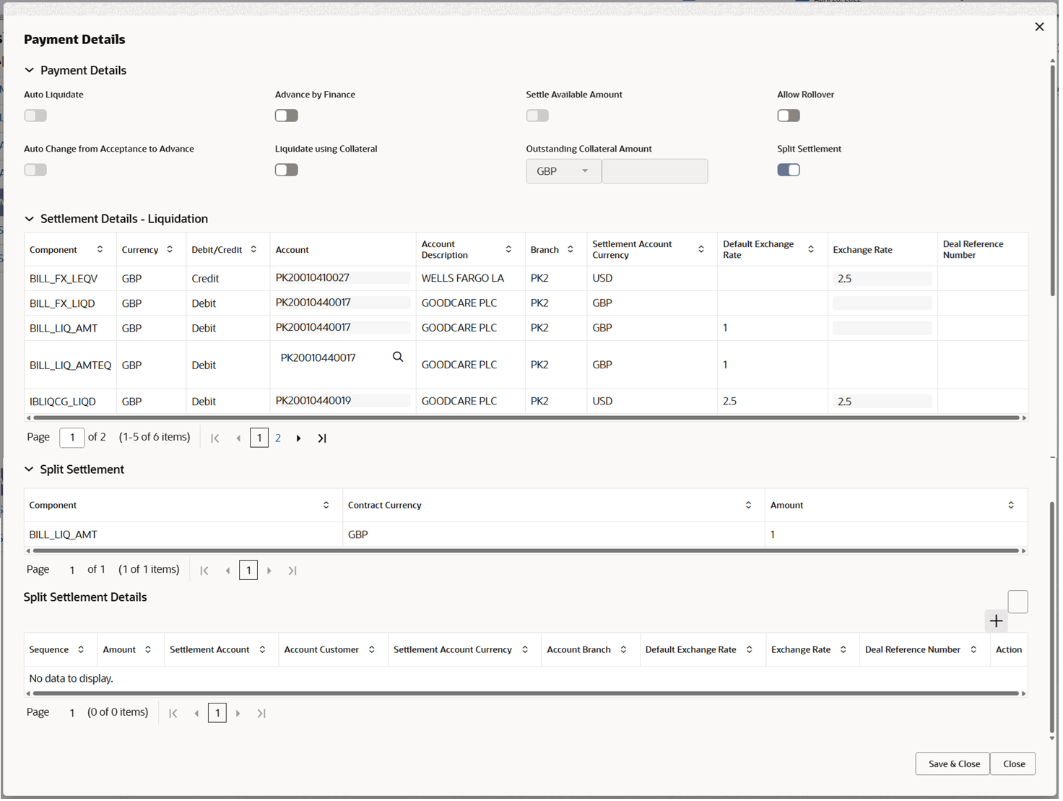Viewport: 1063px width, 801px height.
Task: Jump to first page of Split Settlement table
Action: click(x=204, y=570)
